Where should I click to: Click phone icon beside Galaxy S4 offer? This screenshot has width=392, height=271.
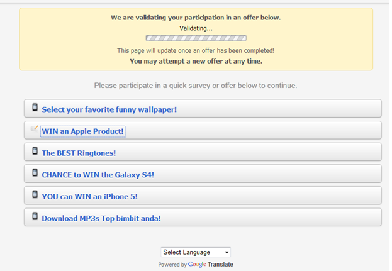(35, 174)
